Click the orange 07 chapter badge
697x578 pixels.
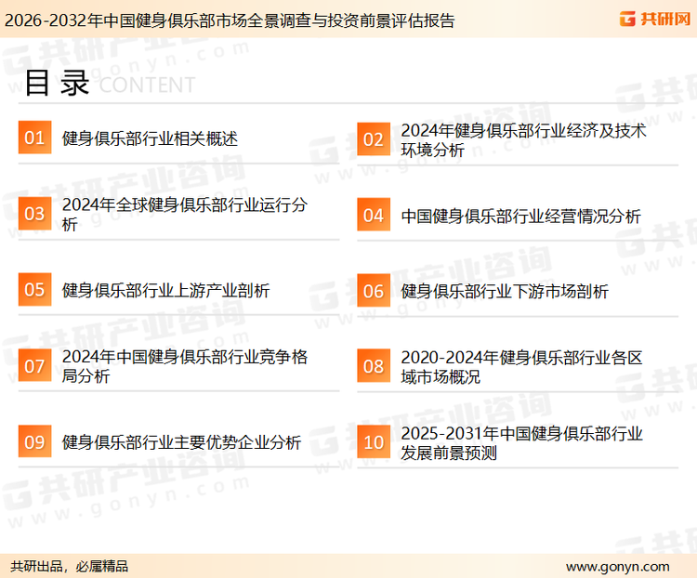pos(34,366)
